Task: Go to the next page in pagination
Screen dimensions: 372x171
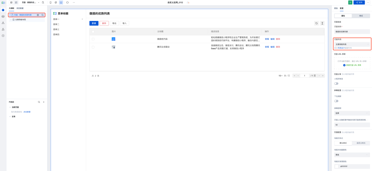Action: [319, 76]
